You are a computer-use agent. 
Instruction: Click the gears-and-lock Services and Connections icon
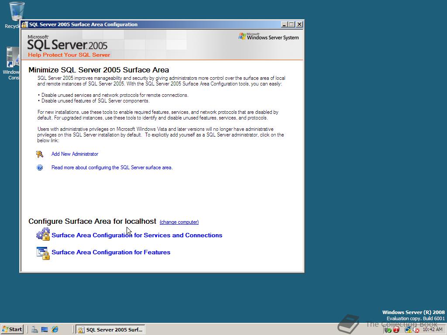(x=43, y=234)
